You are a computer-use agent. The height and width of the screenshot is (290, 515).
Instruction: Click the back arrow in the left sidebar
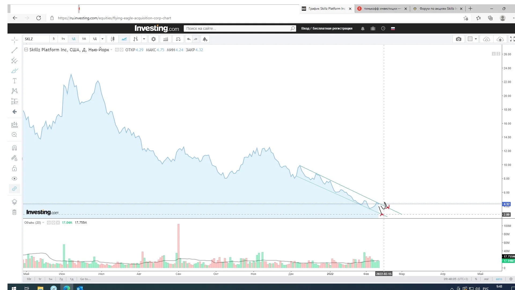tap(14, 112)
